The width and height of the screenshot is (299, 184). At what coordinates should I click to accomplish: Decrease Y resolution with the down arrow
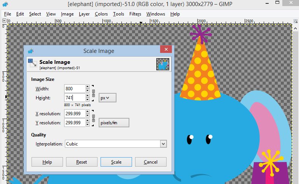88,125
